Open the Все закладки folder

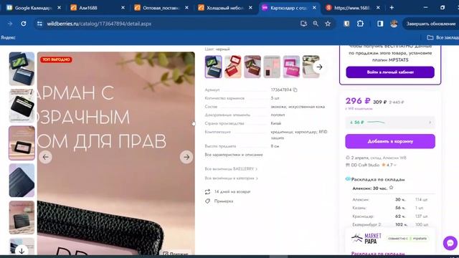443,37
